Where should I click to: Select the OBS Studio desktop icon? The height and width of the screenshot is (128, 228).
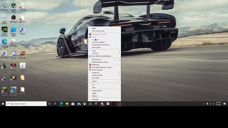click(14, 19)
